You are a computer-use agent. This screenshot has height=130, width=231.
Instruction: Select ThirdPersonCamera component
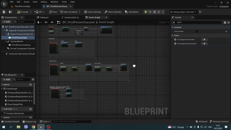pos(21,45)
